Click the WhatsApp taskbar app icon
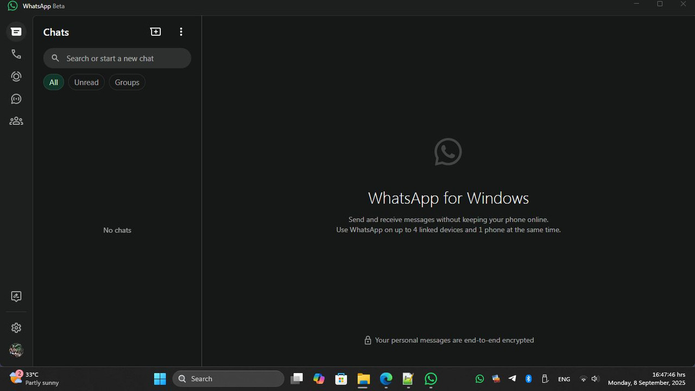 click(x=431, y=379)
